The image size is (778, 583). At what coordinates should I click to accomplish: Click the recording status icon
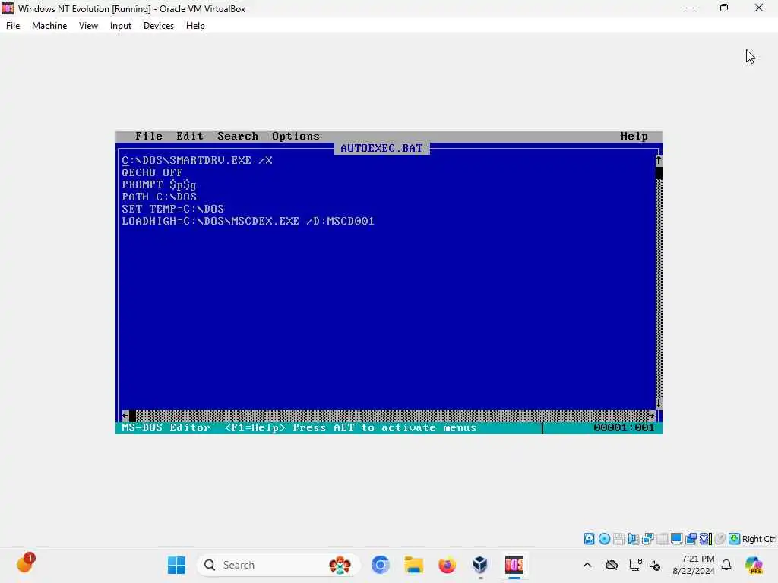click(691, 539)
